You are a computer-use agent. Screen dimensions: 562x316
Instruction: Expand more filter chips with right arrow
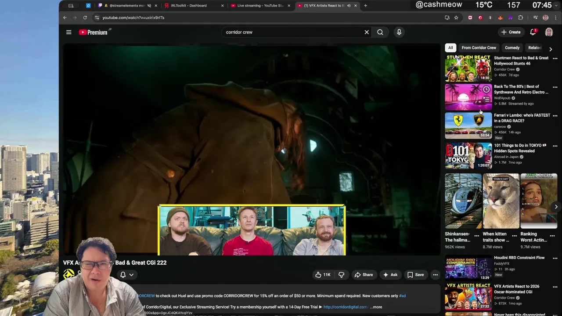pos(551,49)
